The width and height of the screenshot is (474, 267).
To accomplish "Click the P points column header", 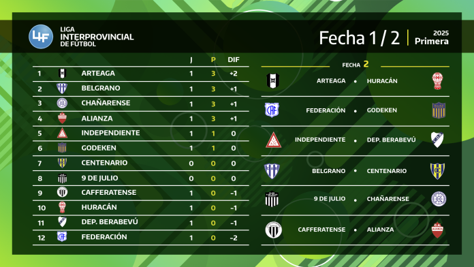I will [x=213, y=60].
